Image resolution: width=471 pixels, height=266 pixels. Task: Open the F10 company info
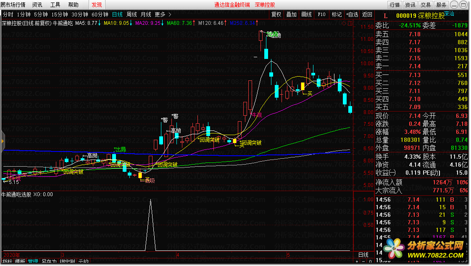tap(322, 14)
